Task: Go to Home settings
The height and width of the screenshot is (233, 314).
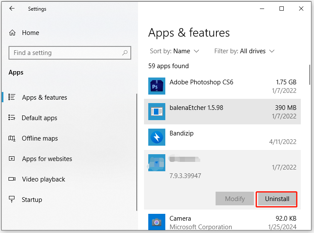Action: click(x=30, y=33)
